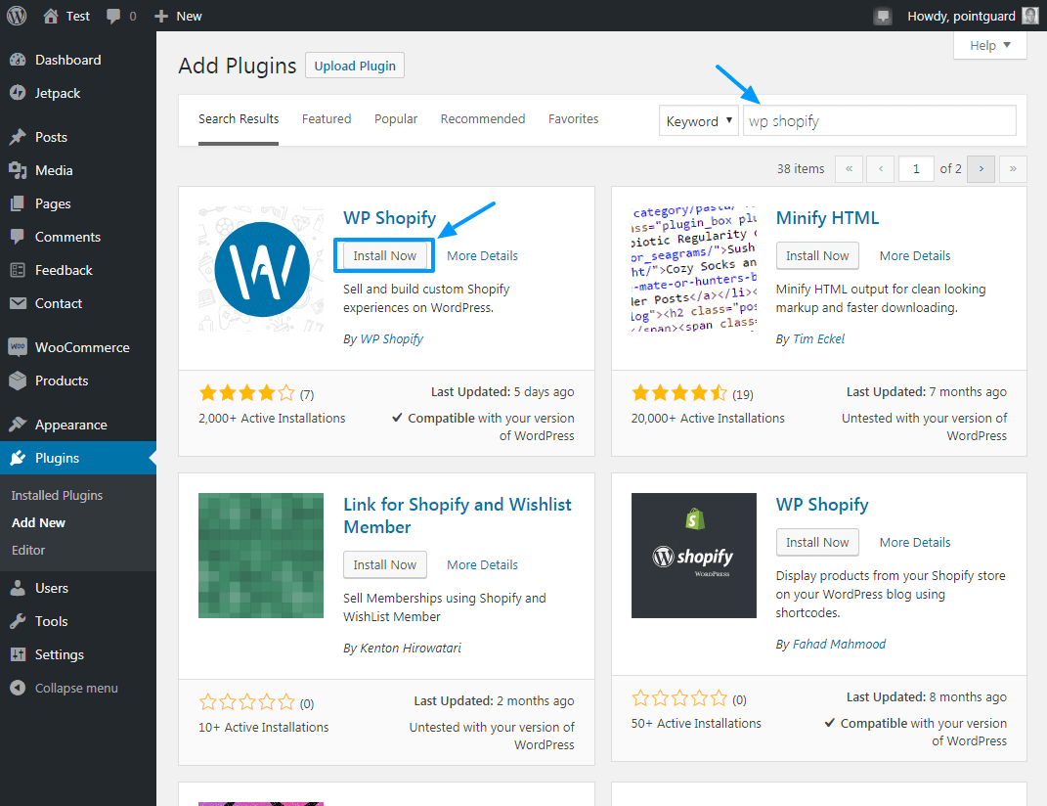Click the plugin search input field

pyautogui.click(x=879, y=121)
